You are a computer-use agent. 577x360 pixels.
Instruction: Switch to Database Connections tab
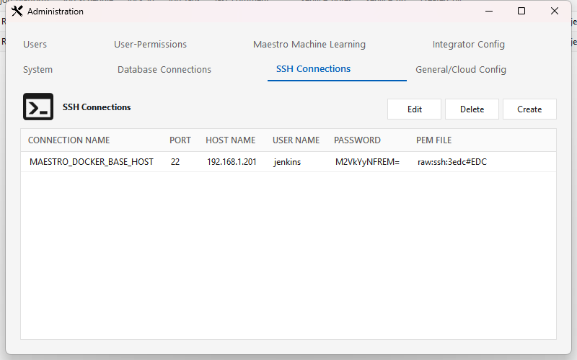pos(164,69)
